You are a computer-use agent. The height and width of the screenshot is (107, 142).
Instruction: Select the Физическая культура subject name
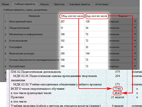pos(22,54)
